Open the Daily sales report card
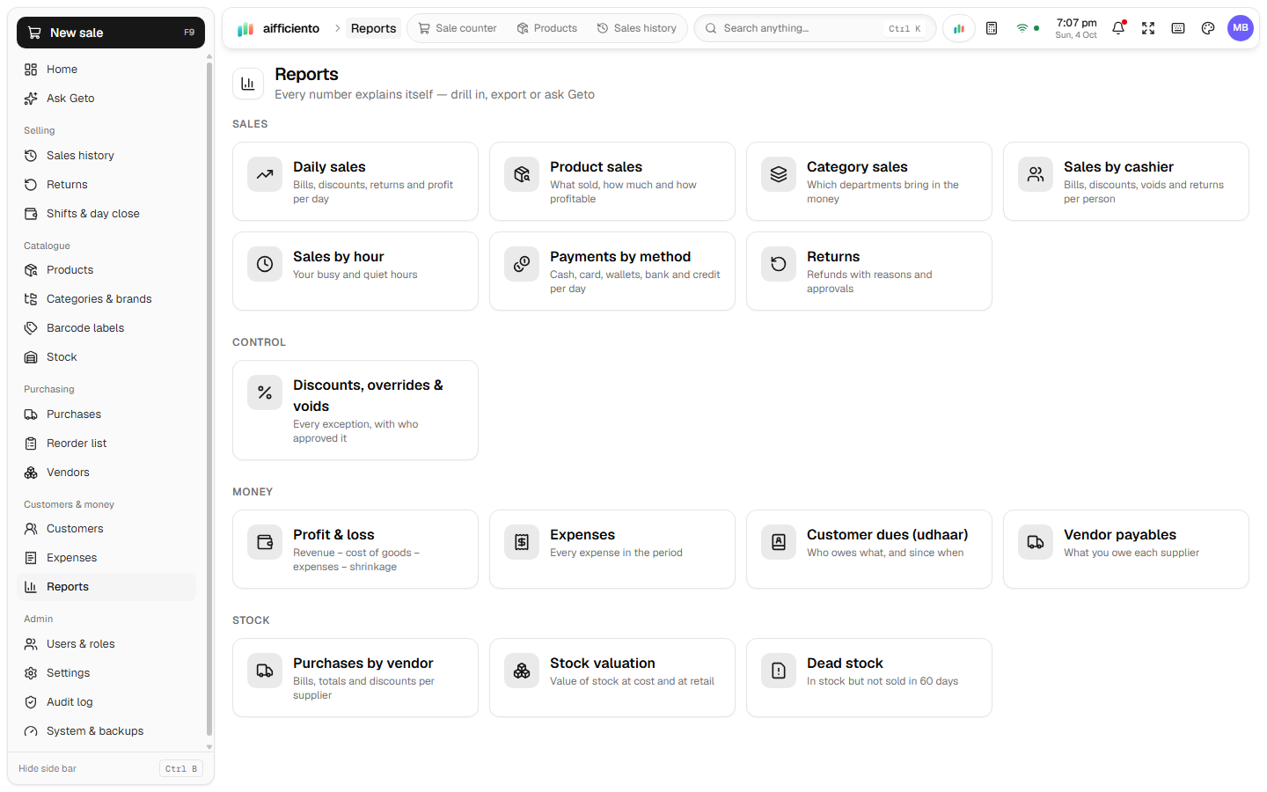Screen dimensions: 1267x792 355,181
